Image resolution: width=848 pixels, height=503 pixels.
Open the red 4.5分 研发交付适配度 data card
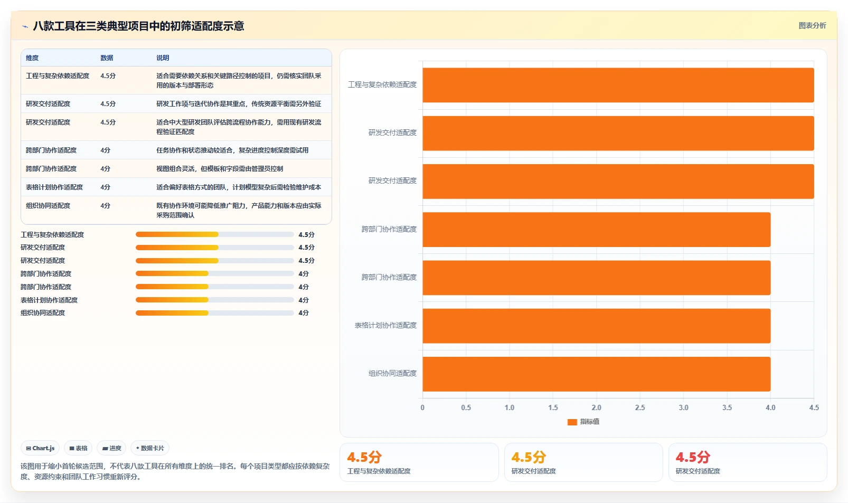(748, 462)
